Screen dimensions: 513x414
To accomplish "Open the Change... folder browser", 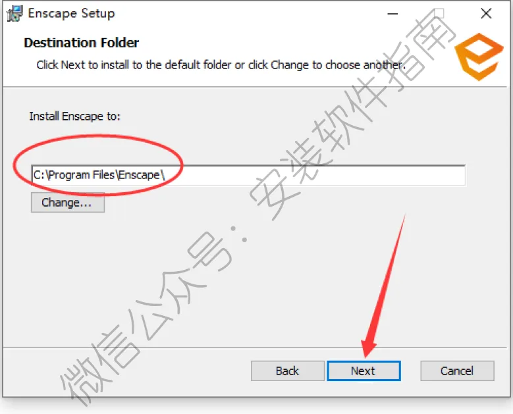I will pyautogui.click(x=68, y=203).
